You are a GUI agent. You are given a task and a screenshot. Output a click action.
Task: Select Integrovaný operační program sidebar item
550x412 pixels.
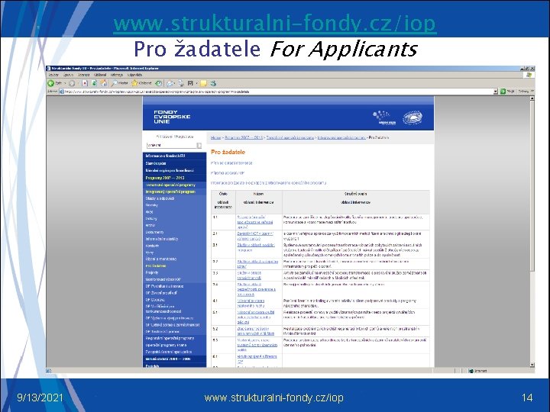click(x=174, y=192)
